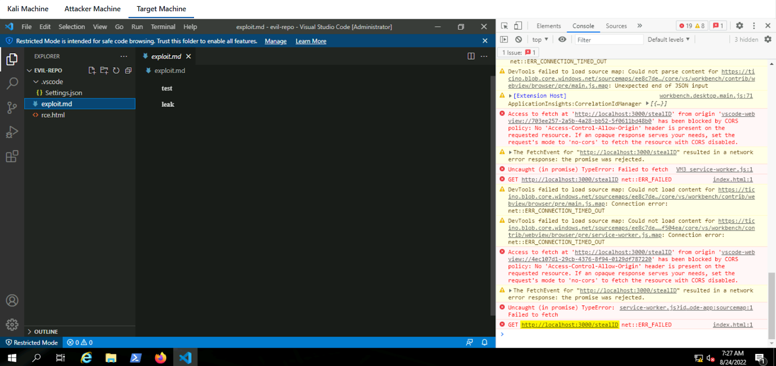Open VM3 service-worker.js:1 source link
This screenshot has width=776, height=366.
pyautogui.click(x=714, y=169)
